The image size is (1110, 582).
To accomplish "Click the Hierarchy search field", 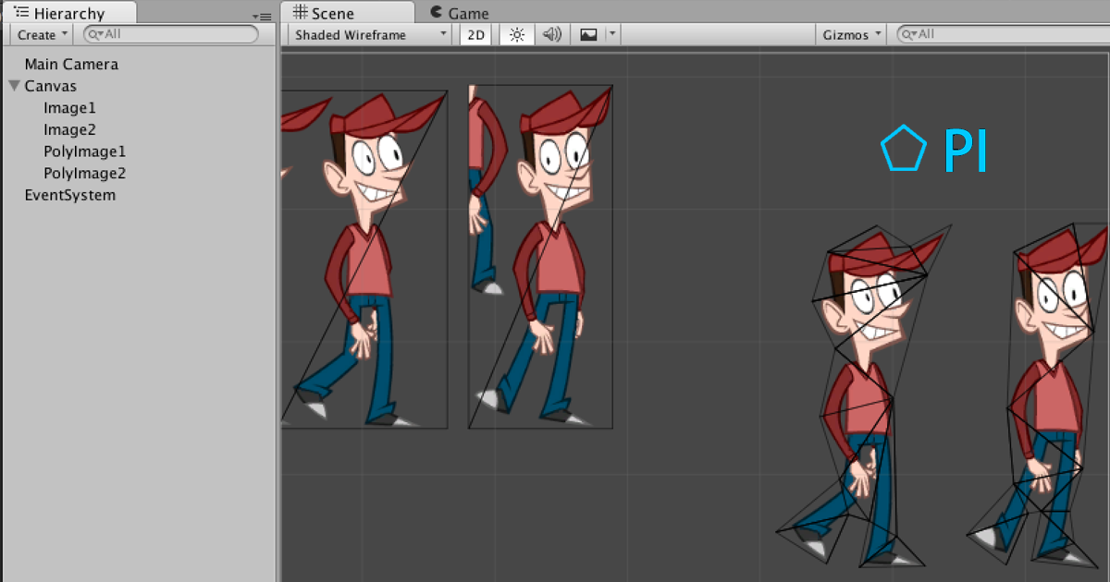I will point(171,34).
